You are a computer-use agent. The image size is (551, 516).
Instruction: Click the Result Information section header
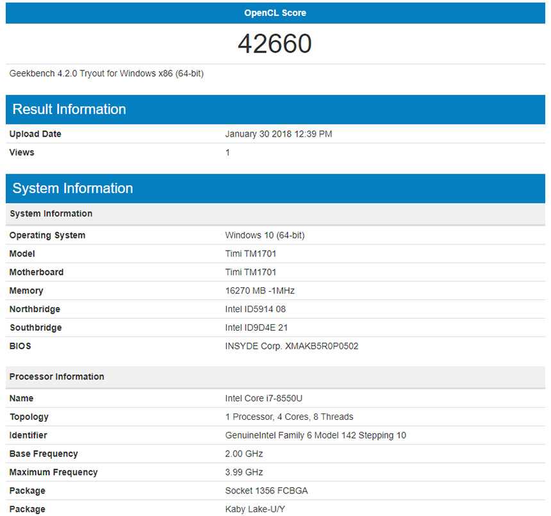tap(69, 109)
